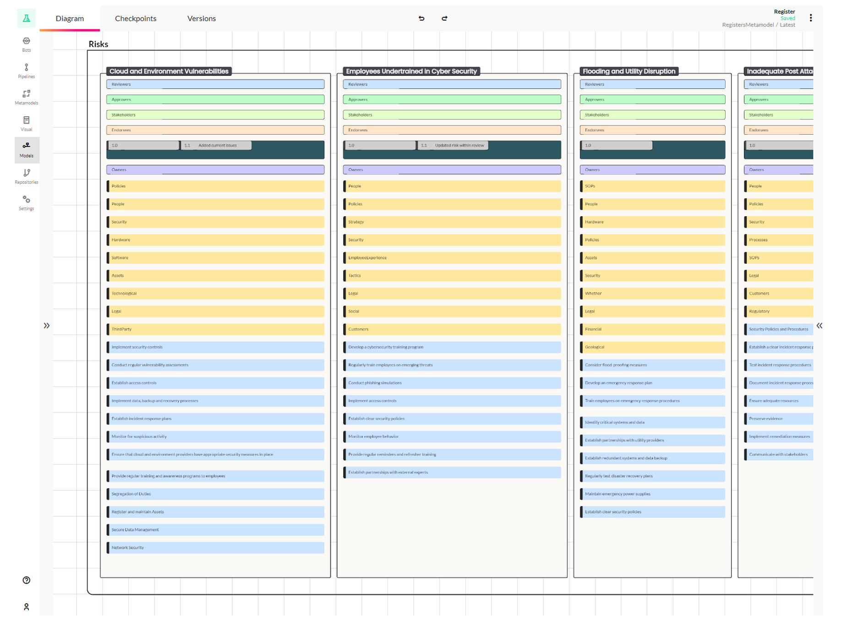Click the undo arrow in the toolbar

421,18
